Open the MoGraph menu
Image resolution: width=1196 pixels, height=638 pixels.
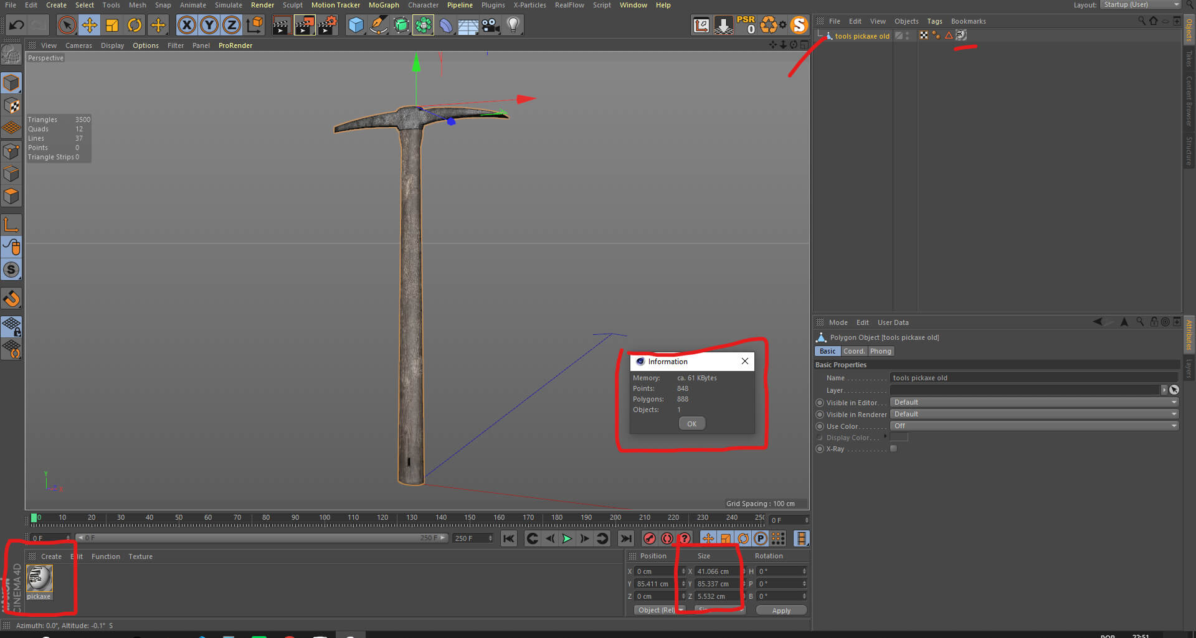(384, 5)
